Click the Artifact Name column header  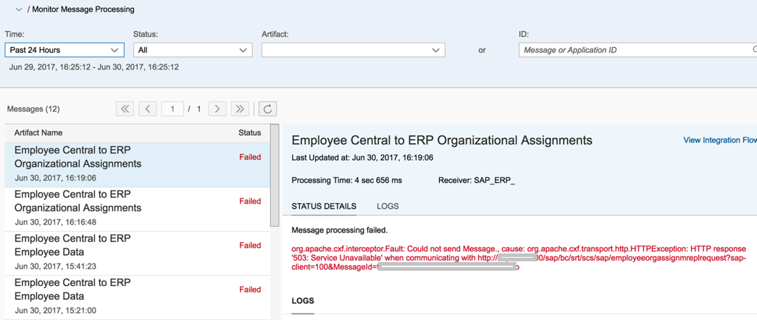point(38,132)
